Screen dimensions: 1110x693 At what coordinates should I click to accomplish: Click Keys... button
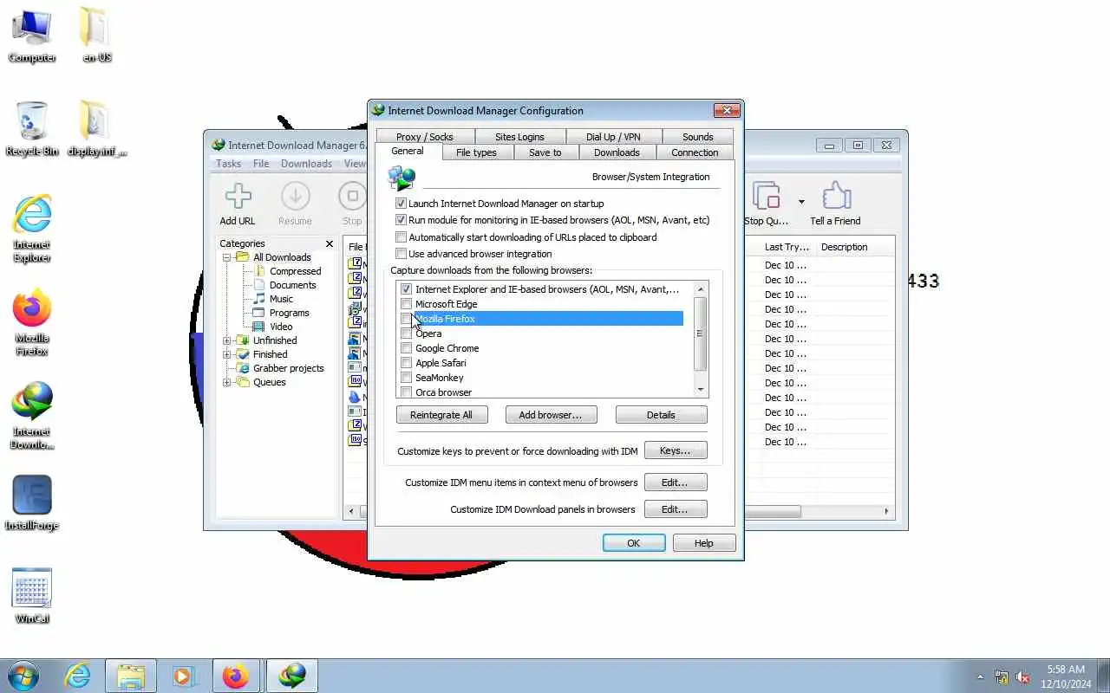point(676,450)
